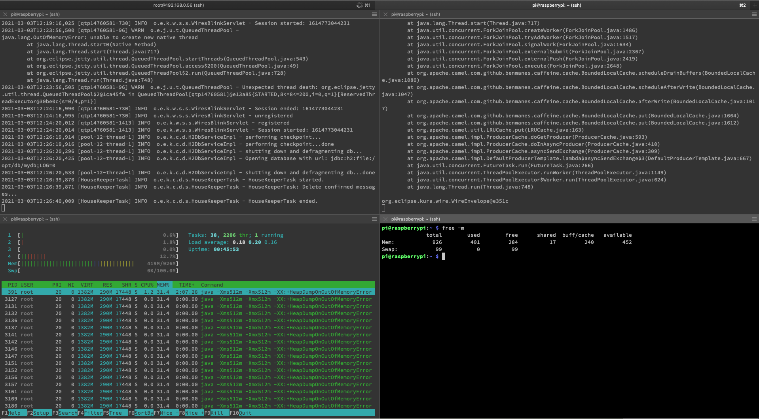This screenshot has height=419, width=759.
Task: Open the sort field selector via F6 SortBy
Action: coord(141,413)
